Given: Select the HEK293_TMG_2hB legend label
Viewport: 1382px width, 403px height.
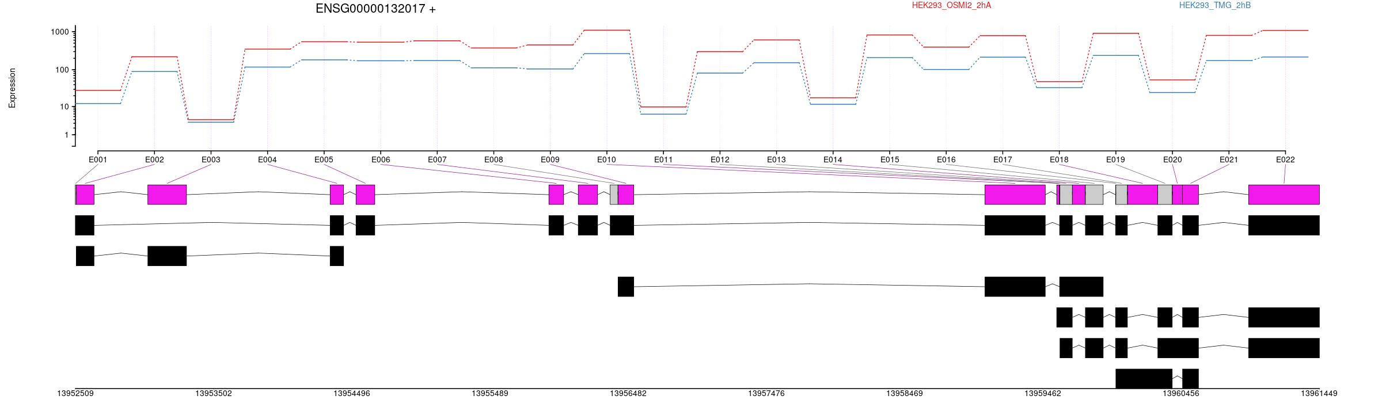Looking at the screenshot, I should click(1215, 5).
